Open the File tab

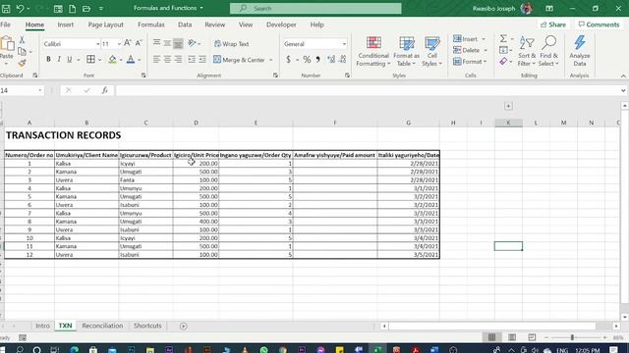coord(6,25)
